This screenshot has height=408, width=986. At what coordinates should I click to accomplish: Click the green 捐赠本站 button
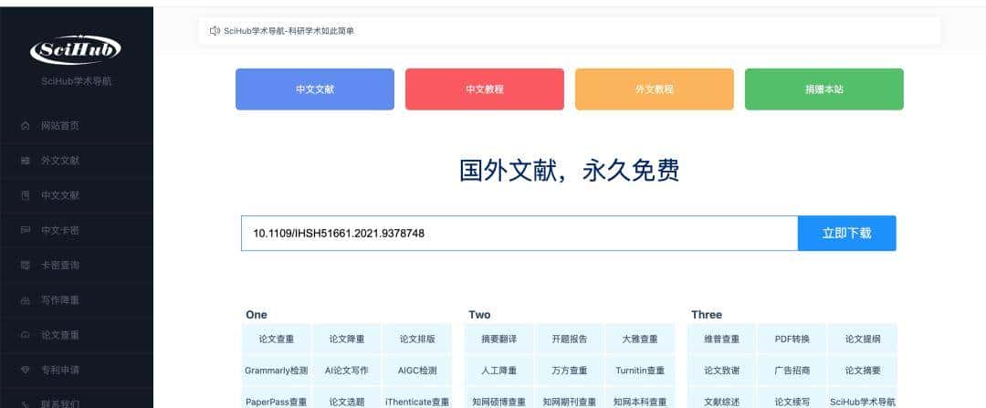pos(824,89)
